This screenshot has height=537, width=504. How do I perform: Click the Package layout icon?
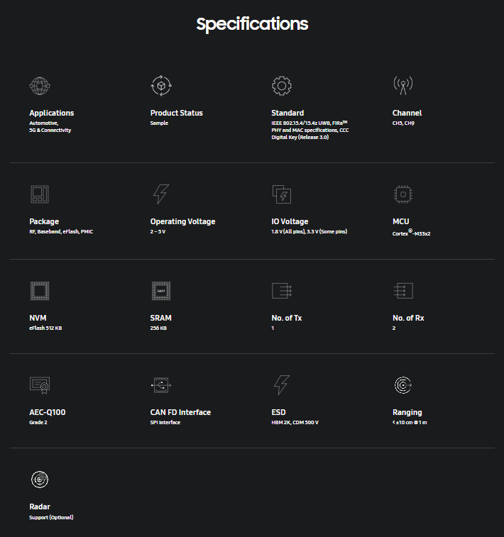tap(40, 194)
